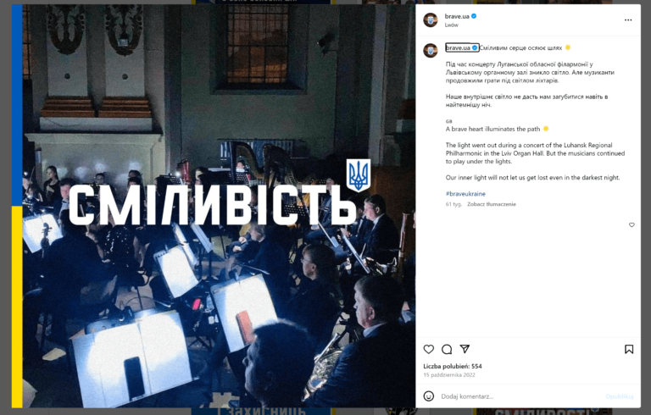Image resolution: width=651 pixels, height=415 pixels.
Task: Open the brave.ua username in header
Action: click(457, 16)
